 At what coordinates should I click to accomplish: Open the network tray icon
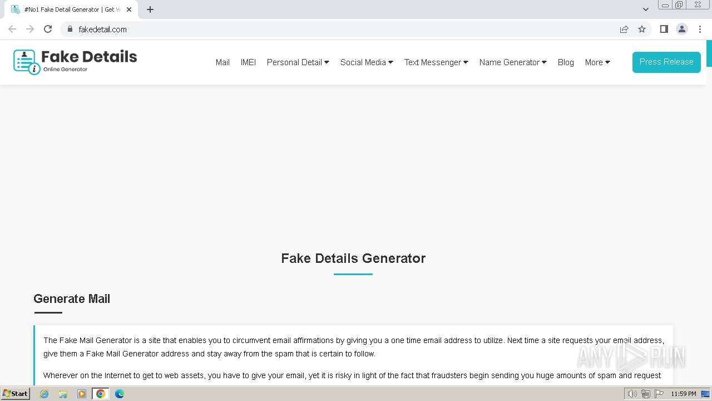click(x=645, y=394)
